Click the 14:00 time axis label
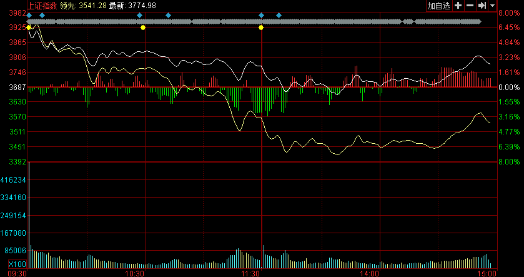 pos(369,273)
